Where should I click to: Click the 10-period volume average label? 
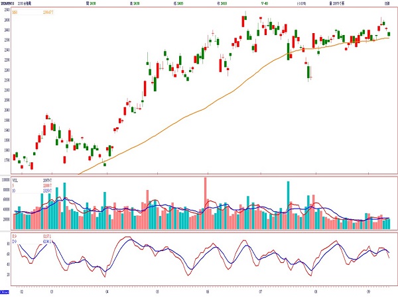(14, 191)
